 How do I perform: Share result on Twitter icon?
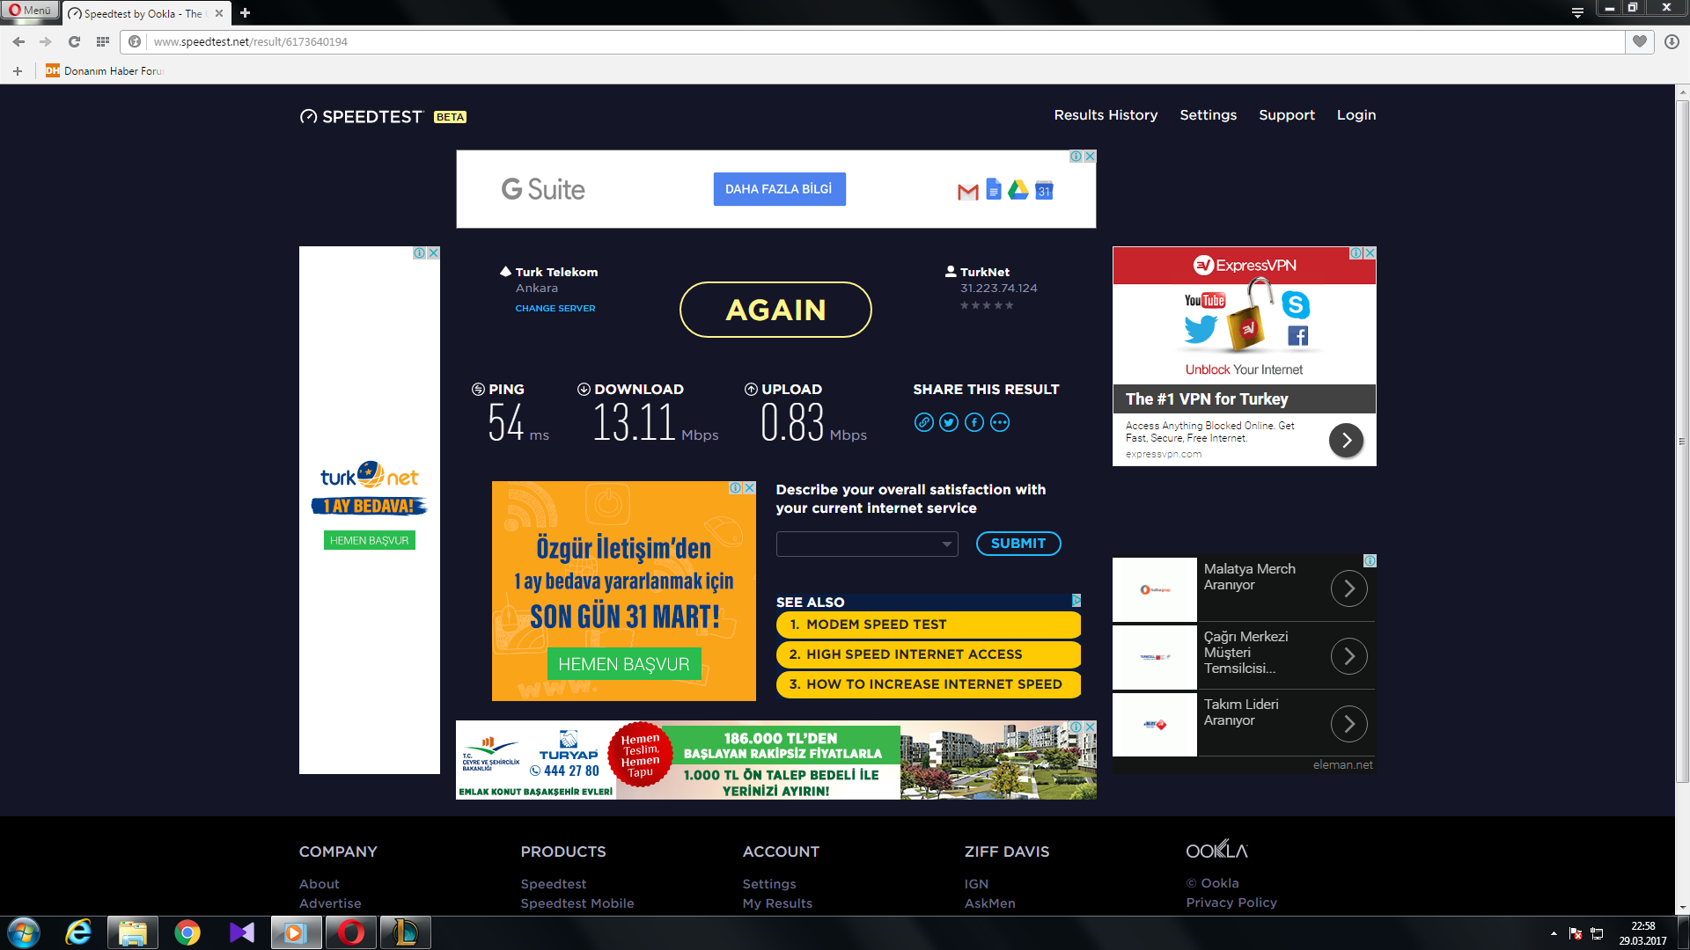[x=949, y=422]
